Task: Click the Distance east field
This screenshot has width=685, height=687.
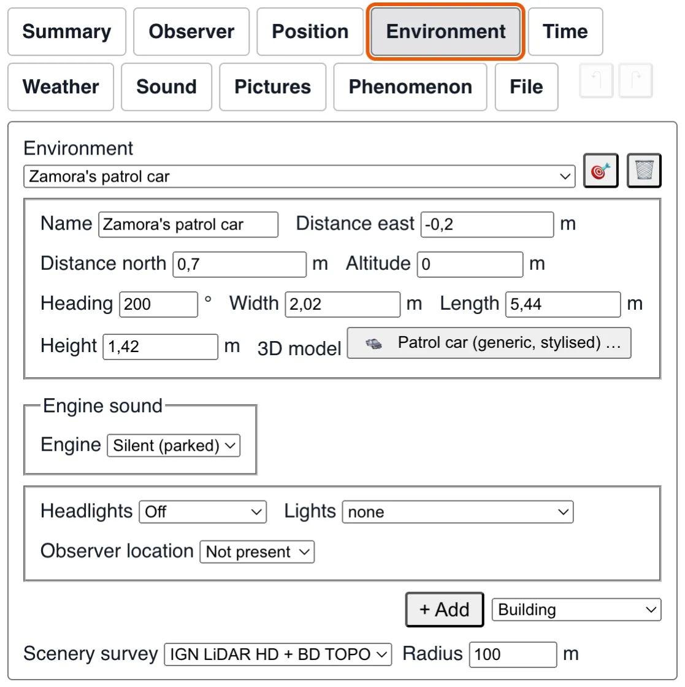Action: click(x=487, y=225)
